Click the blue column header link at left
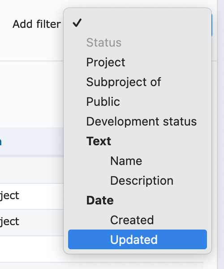This screenshot has height=269, width=224. 1,142
